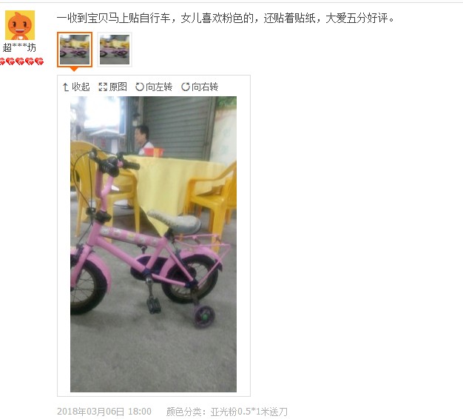This screenshot has height=419, width=463.
Task: Select the 向左转 rotate left label
Action: pyautogui.click(x=159, y=87)
